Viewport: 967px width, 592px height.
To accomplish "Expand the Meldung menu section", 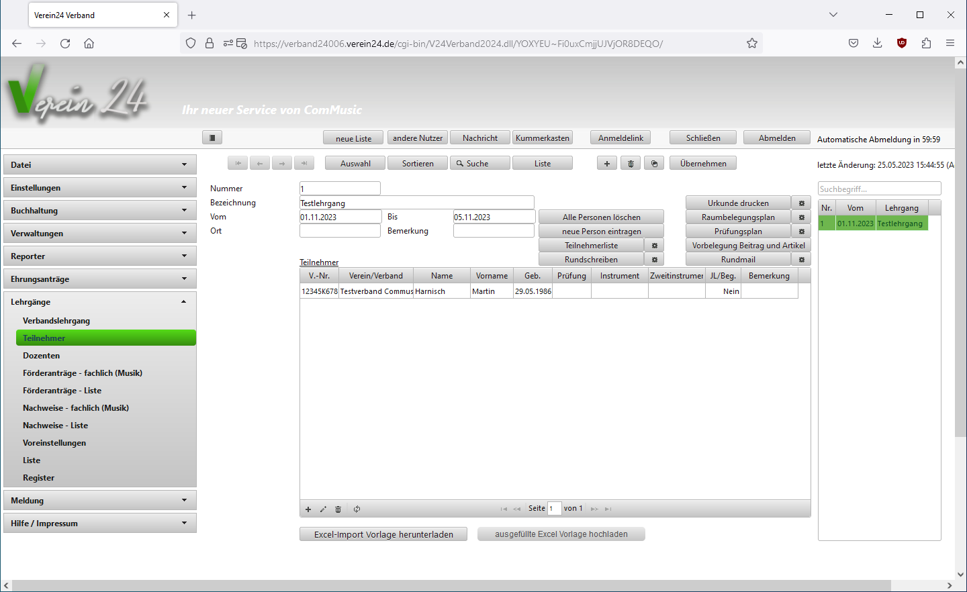I will tap(100, 500).
